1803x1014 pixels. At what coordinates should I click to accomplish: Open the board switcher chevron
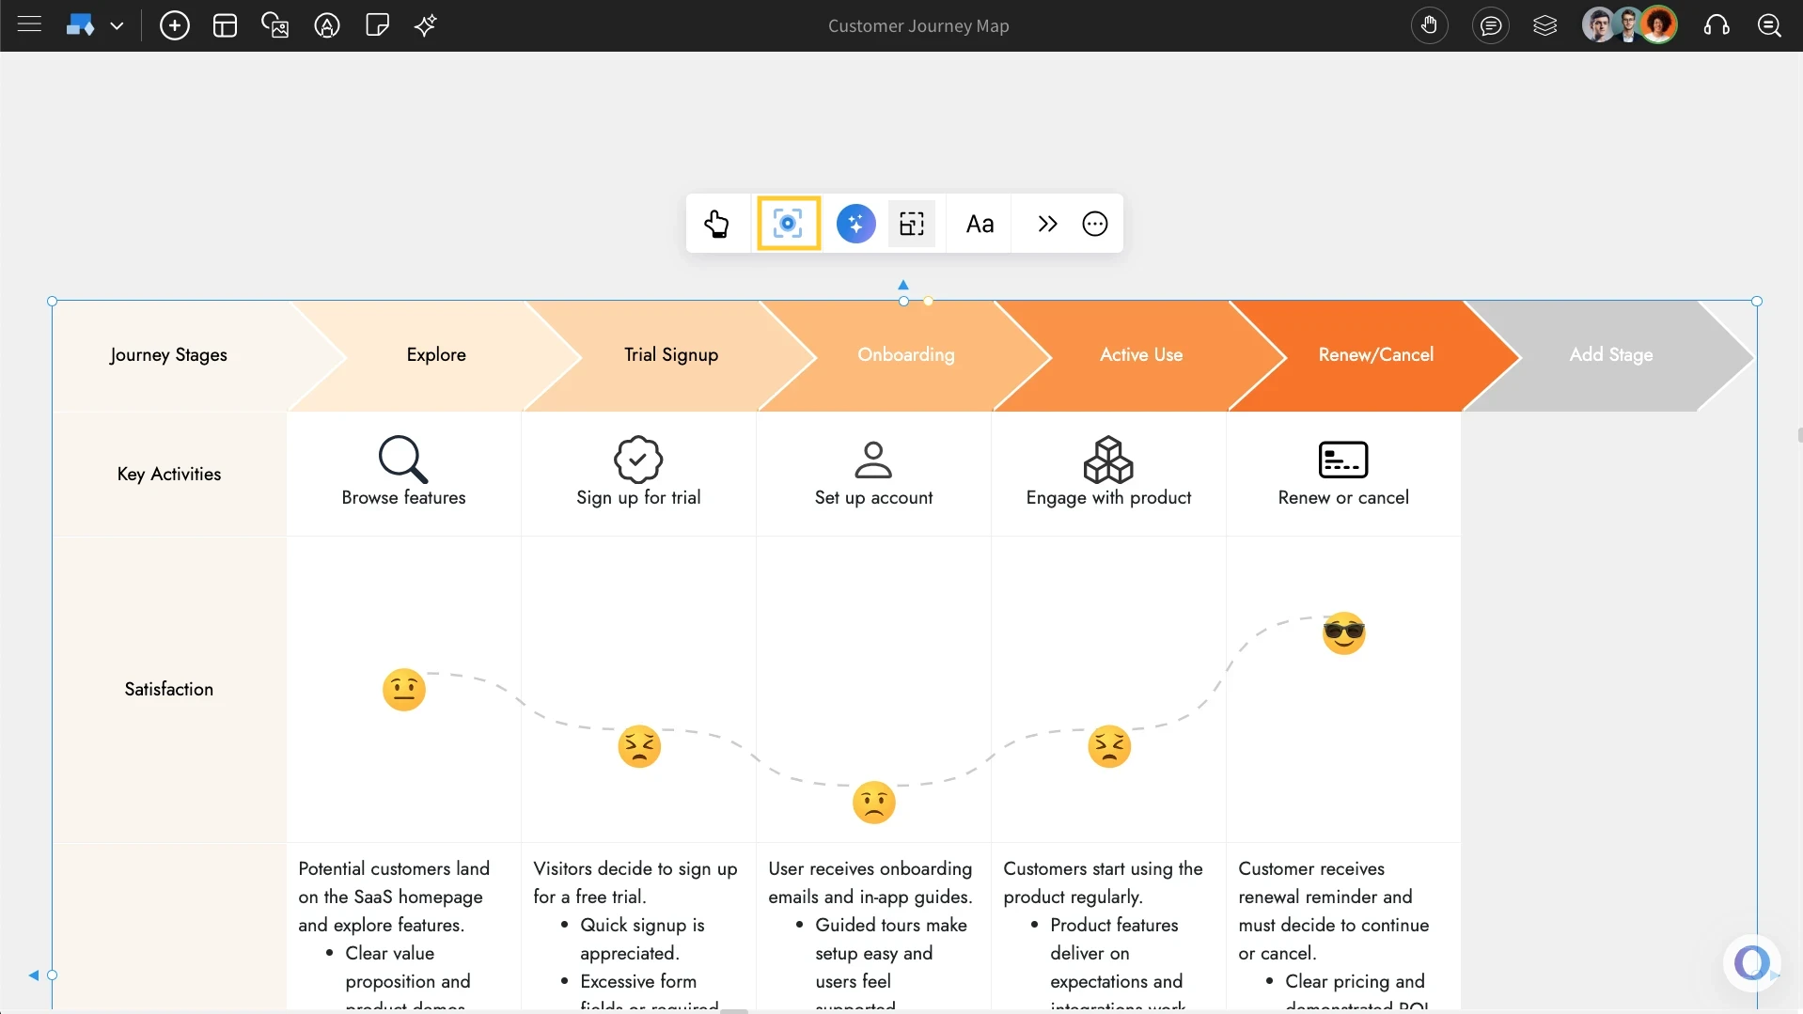pos(118,25)
